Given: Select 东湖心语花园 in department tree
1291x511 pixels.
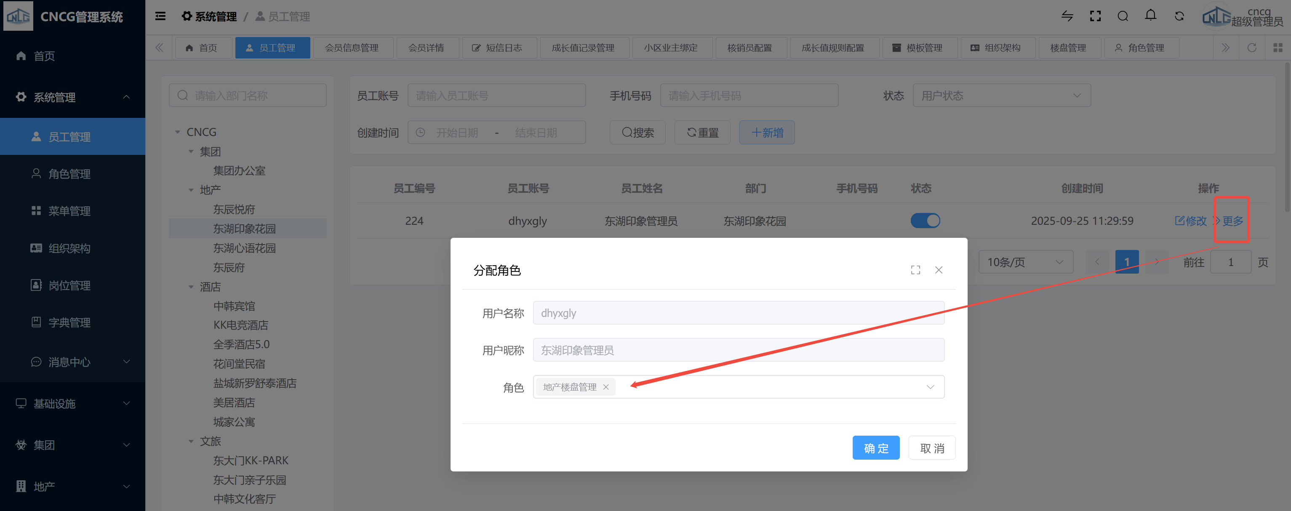Looking at the screenshot, I should pos(244,248).
